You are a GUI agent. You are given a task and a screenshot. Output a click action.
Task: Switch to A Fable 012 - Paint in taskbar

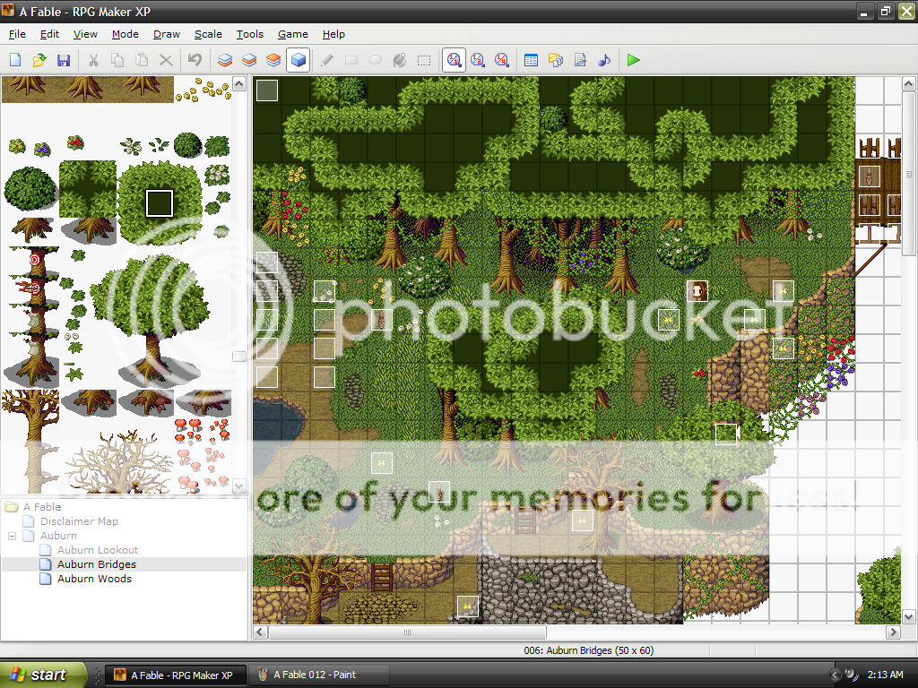coord(317,675)
